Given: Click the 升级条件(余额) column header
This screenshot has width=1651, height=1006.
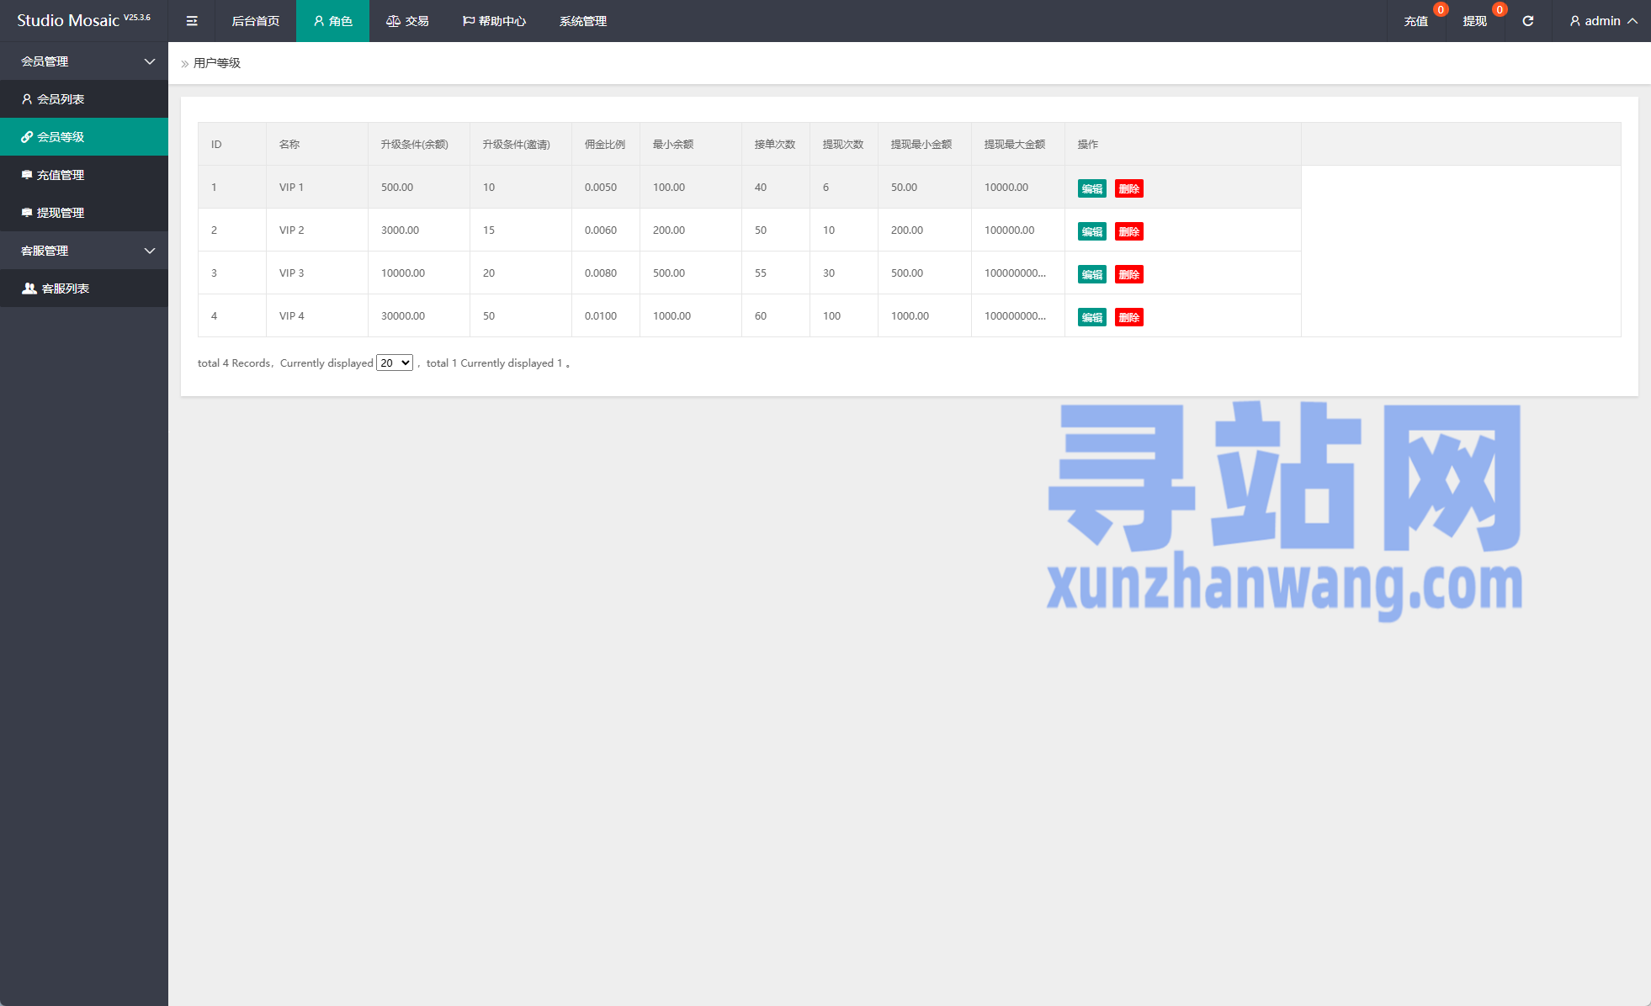Looking at the screenshot, I should pos(419,144).
